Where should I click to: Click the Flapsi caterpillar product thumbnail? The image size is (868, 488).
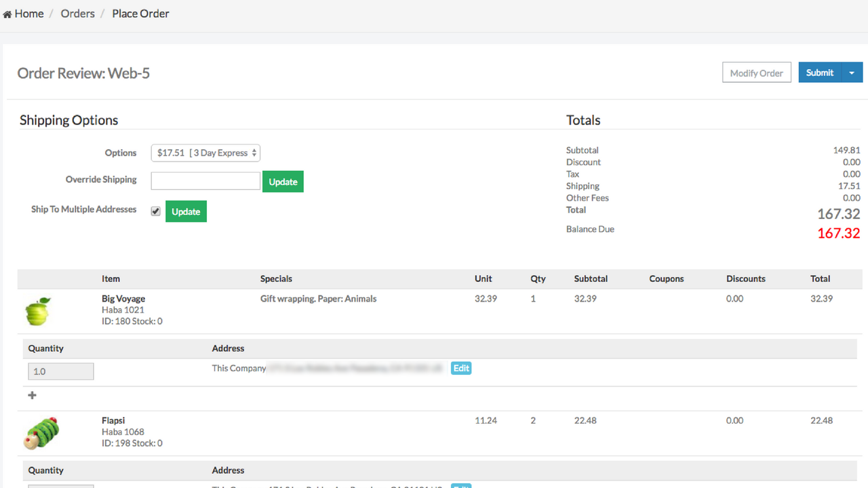click(42, 433)
